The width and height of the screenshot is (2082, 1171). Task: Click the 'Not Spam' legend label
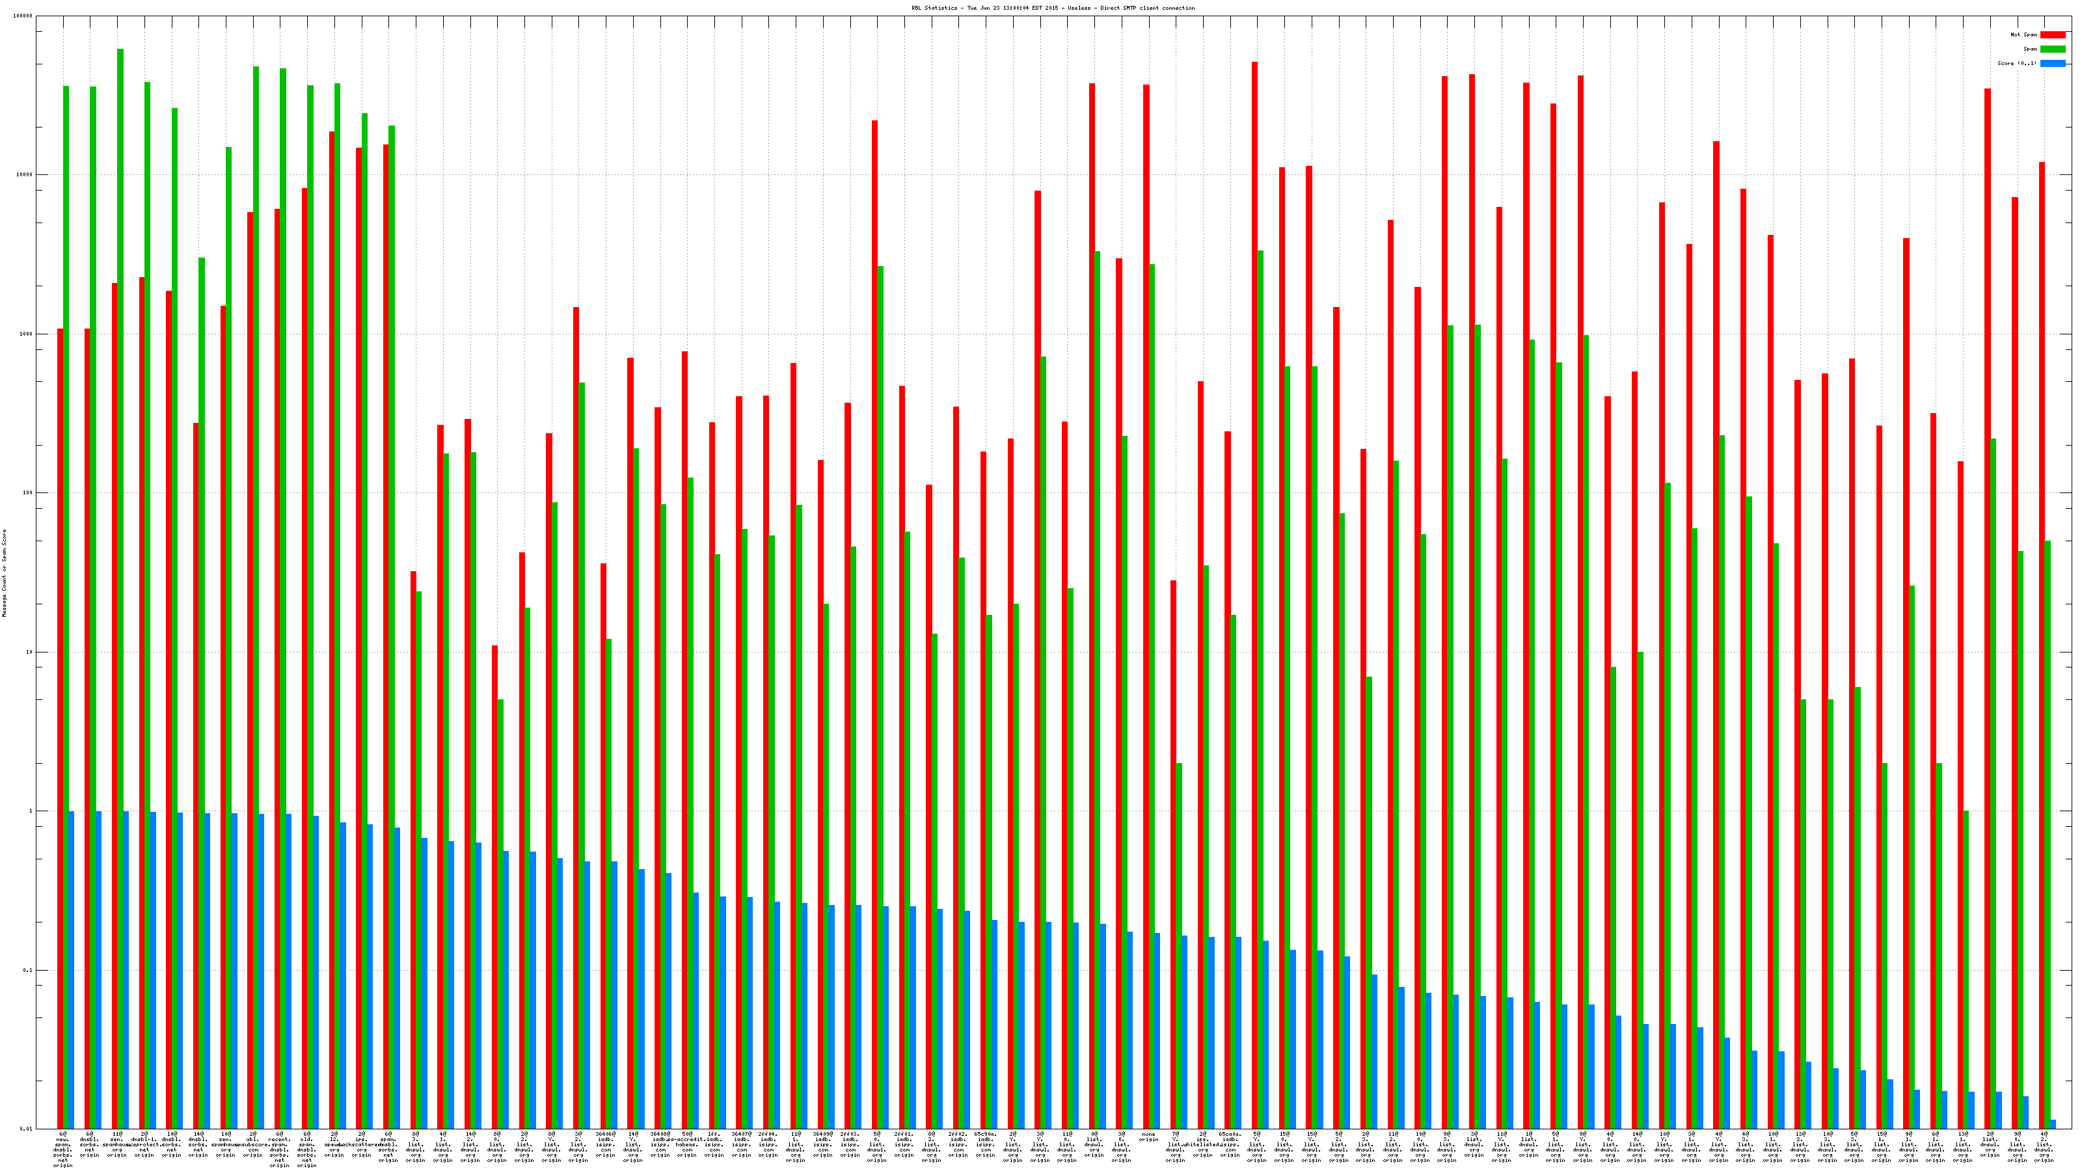tap(2024, 34)
